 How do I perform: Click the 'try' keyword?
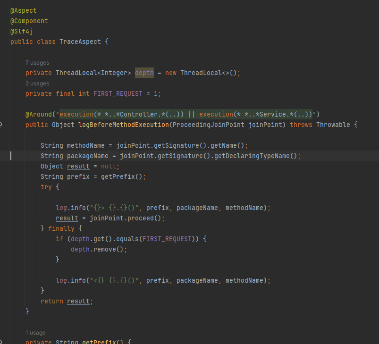pyautogui.click(x=46, y=187)
